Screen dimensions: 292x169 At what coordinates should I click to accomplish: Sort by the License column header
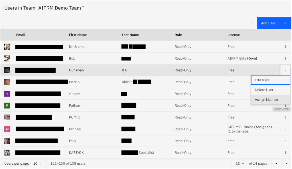point(234,35)
